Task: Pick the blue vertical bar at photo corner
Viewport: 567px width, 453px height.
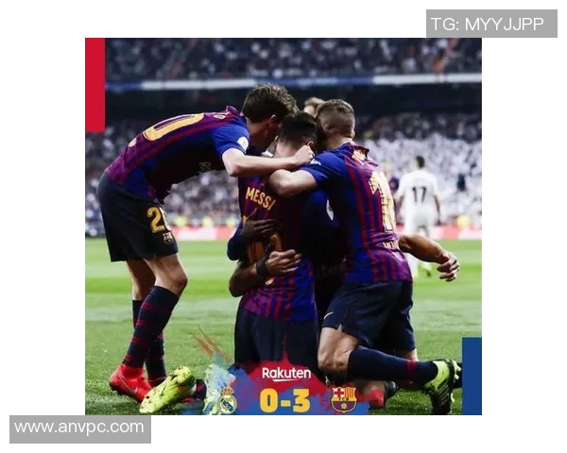Action: [x=472, y=376]
